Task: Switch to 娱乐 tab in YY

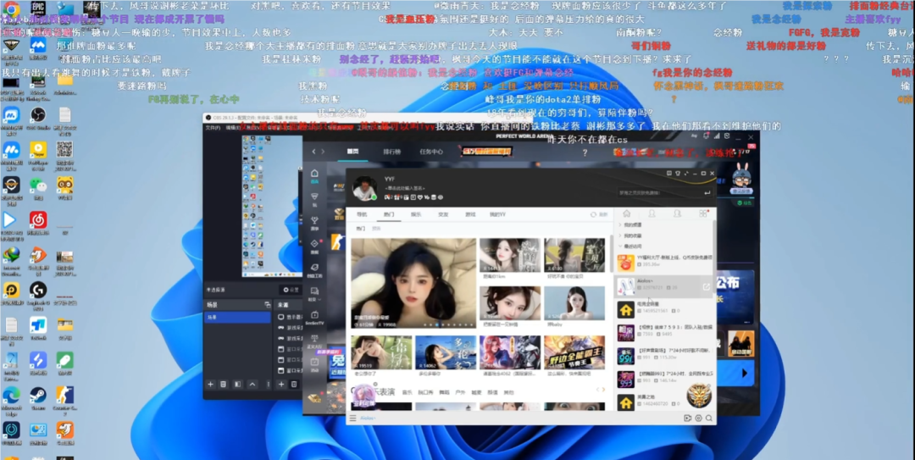Action: [x=416, y=215]
